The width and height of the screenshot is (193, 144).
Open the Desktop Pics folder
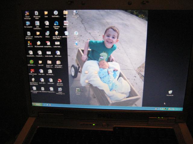pos(38,35)
